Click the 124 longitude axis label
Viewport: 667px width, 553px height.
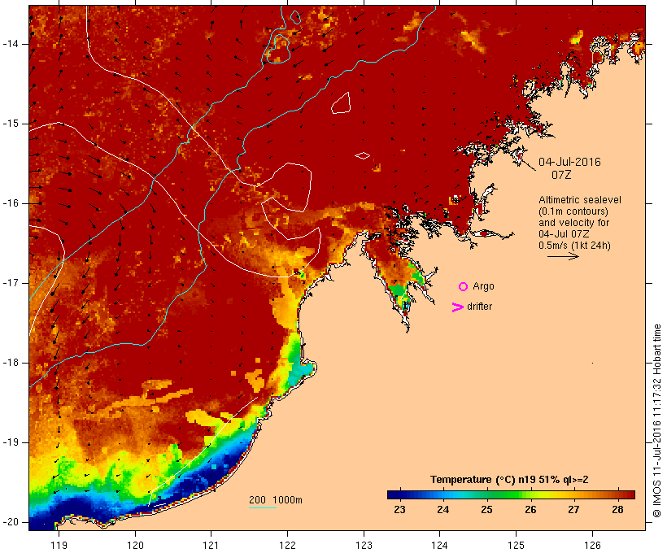pos(439,545)
